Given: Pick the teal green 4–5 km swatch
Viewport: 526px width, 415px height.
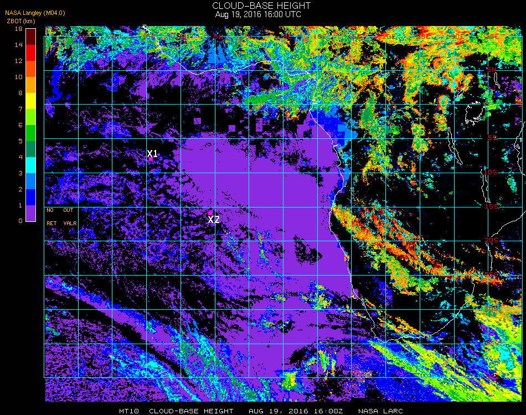Looking at the screenshot, I should tap(30, 149).
